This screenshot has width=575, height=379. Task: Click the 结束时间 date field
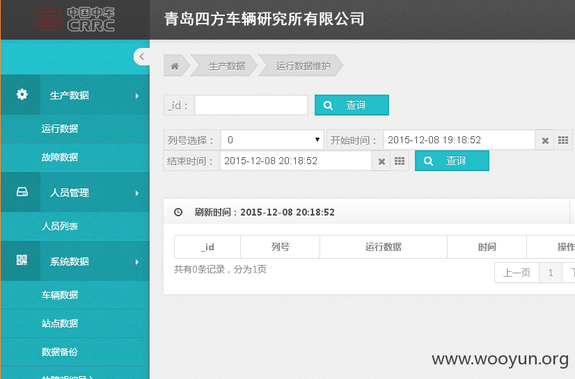296,161
